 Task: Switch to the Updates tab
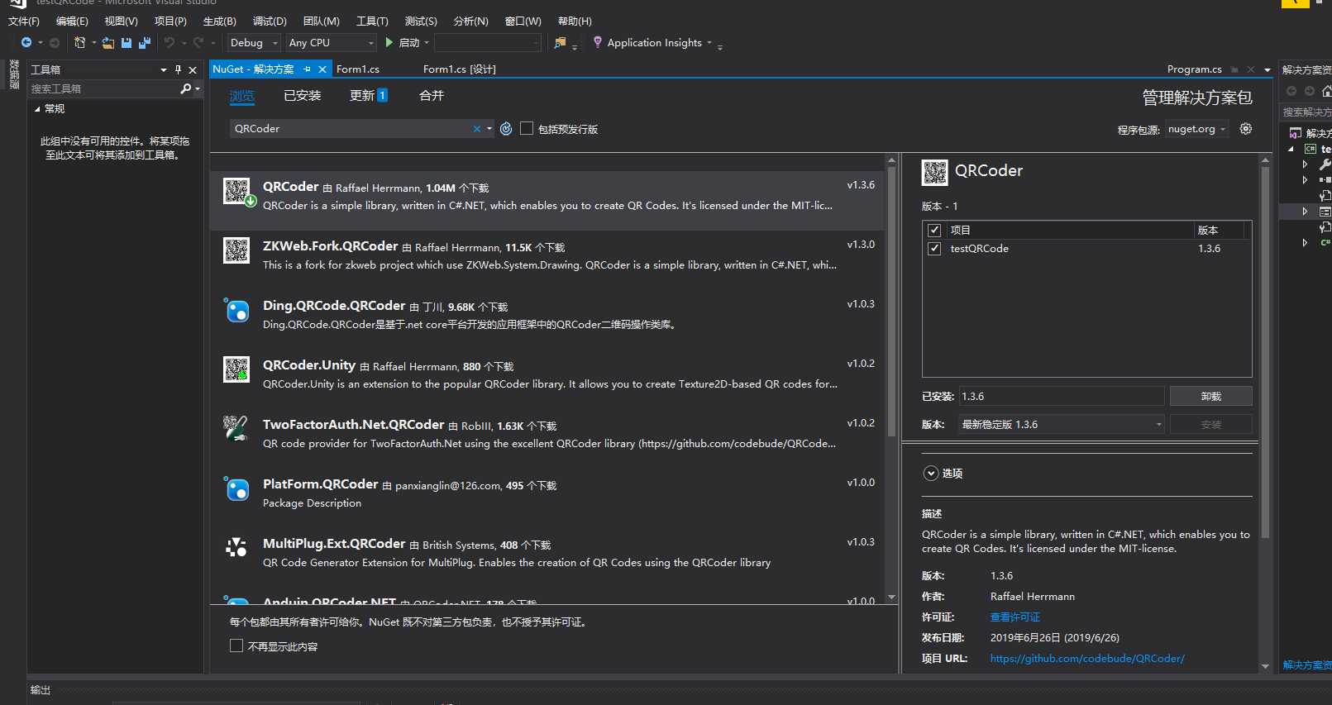tap(369, 96)
